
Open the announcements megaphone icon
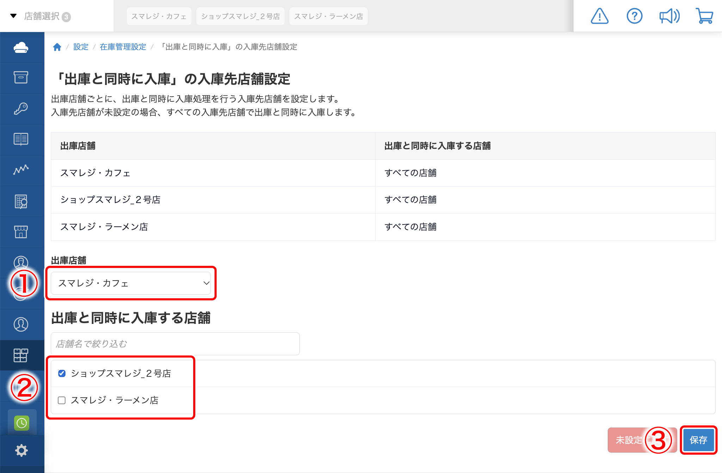pos(669,16)
